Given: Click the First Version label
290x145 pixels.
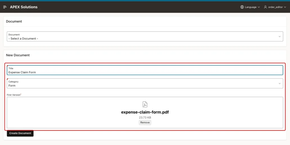Looking at the screenshot, I should [x=14, y=95].
